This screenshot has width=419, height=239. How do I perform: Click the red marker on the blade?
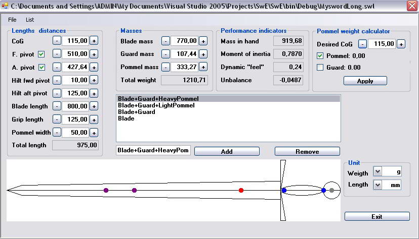click(241, 190)
